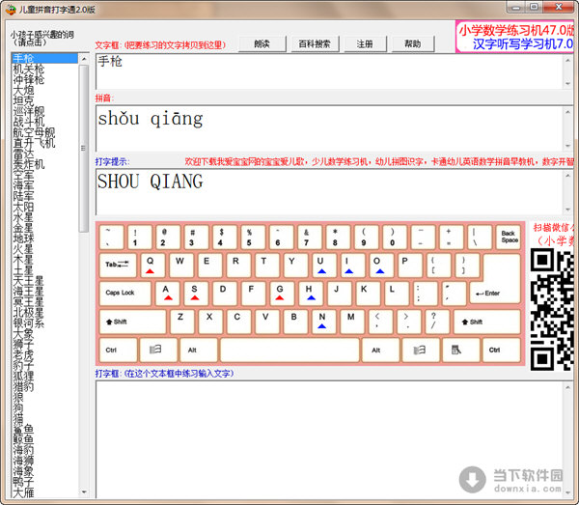Click the number 5 key
579x505 pixels.
[x=253, y=237]
